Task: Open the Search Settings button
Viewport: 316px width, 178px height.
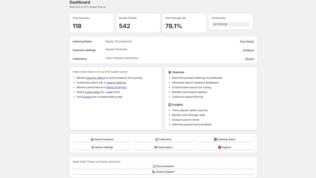Action: pos(102,147)
